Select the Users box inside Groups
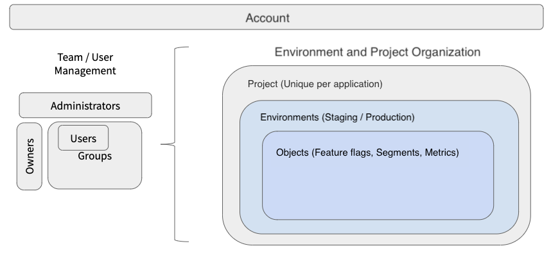 pyautogui.click(x=83, y=138)
